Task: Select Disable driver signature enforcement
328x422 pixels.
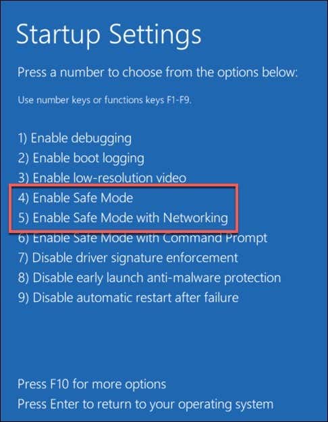Action: [128, 258]
